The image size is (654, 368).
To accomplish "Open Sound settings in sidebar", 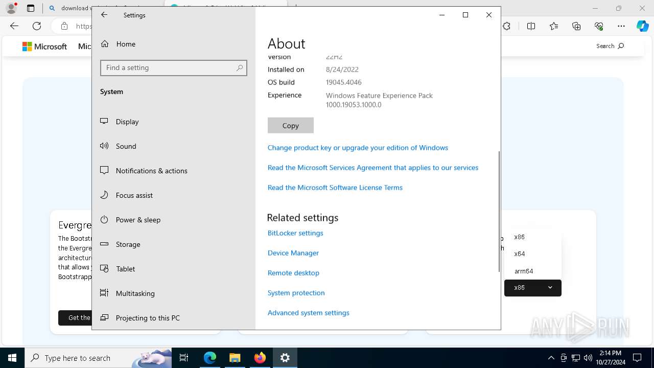I will click(x=174, y=146).
